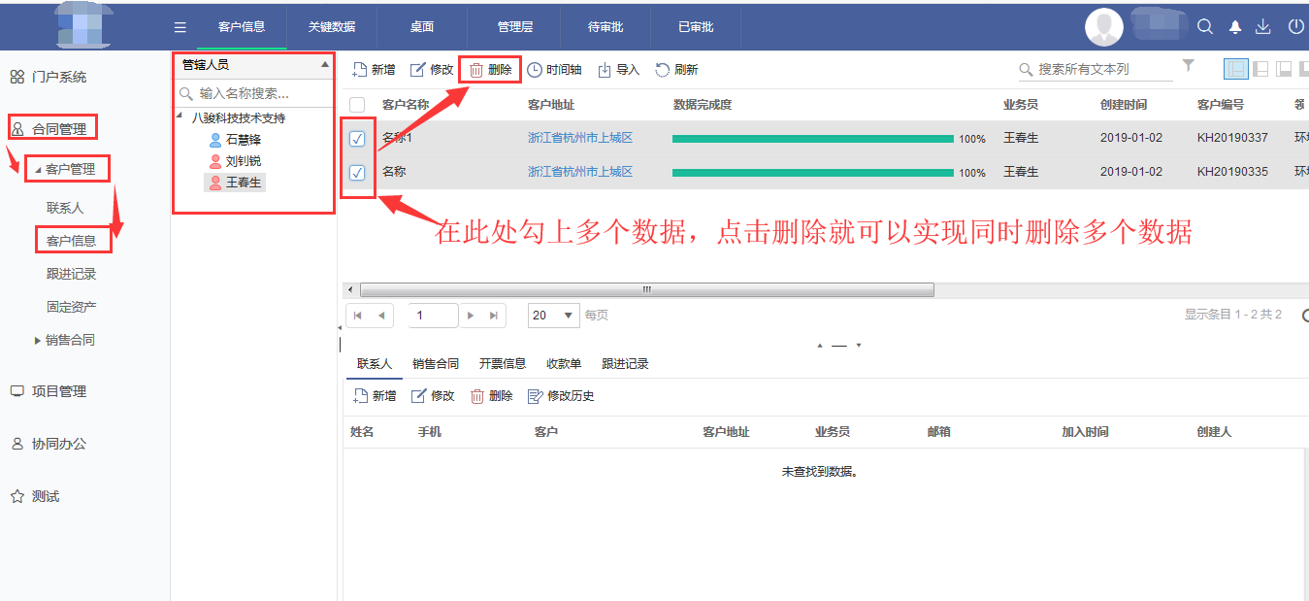Click the 删除 button in customer toolbar
Viewport: 1309px width, 601px height.
[x=490, y=70]
